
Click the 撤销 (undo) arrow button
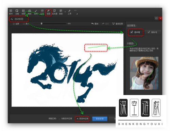pyautogui.click(x=95, y=24)
